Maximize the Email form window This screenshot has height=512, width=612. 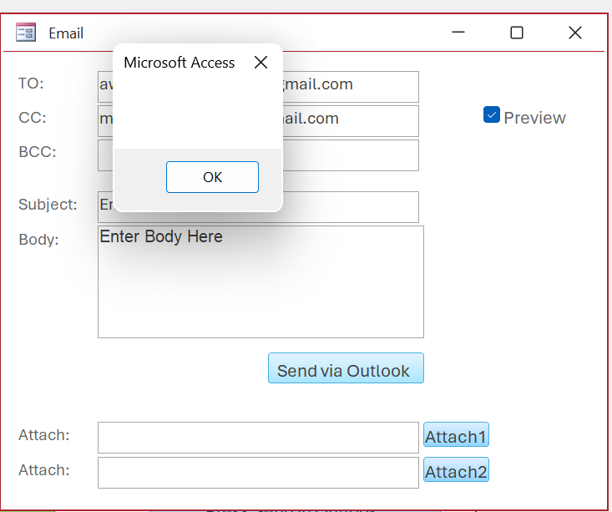[517, 33]
